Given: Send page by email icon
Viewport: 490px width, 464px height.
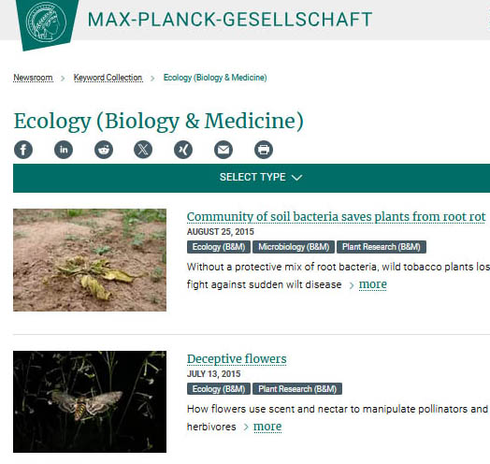Looking at the screenshot, I should tap(223, 150).
